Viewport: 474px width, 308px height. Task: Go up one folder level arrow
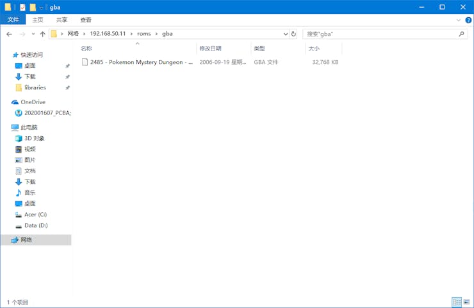(x=43, y=34)
